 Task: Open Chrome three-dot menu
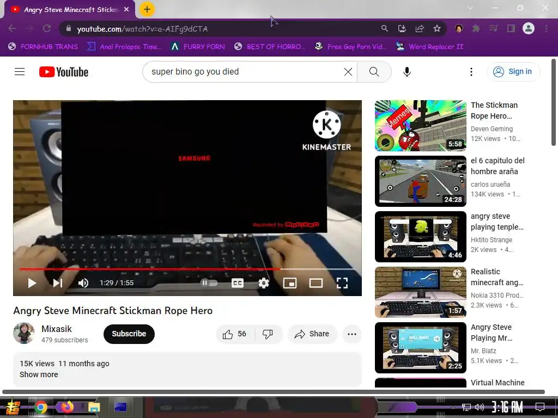546,28
